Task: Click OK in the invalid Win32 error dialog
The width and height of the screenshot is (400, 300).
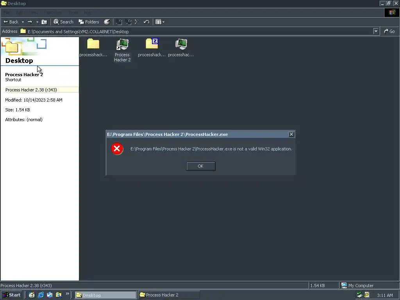Action: pyautogui.click(x=201, y=166)
